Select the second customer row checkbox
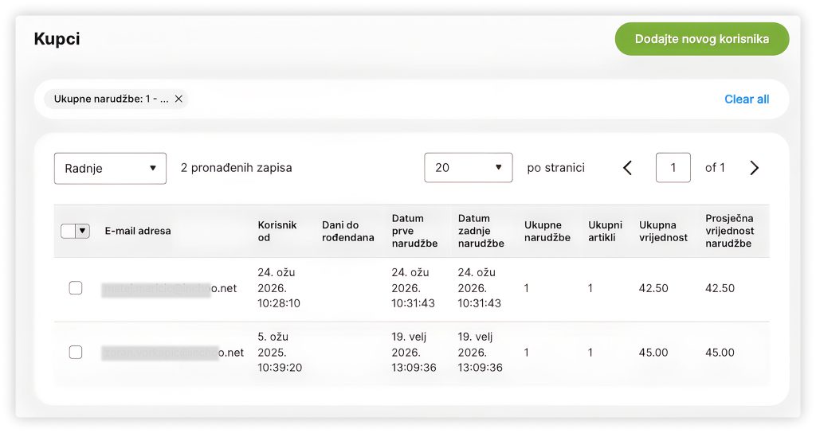816x433 pixels. point(76,353)
